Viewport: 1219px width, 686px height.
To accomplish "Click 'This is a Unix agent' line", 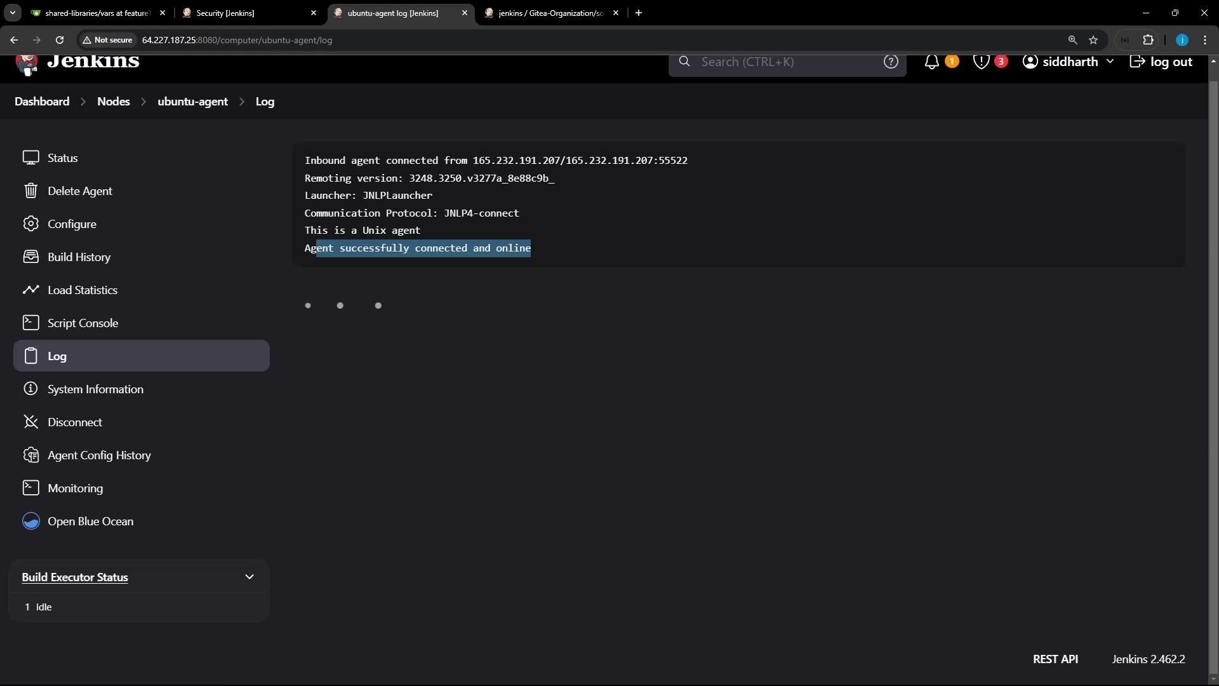I will (362, 231).
